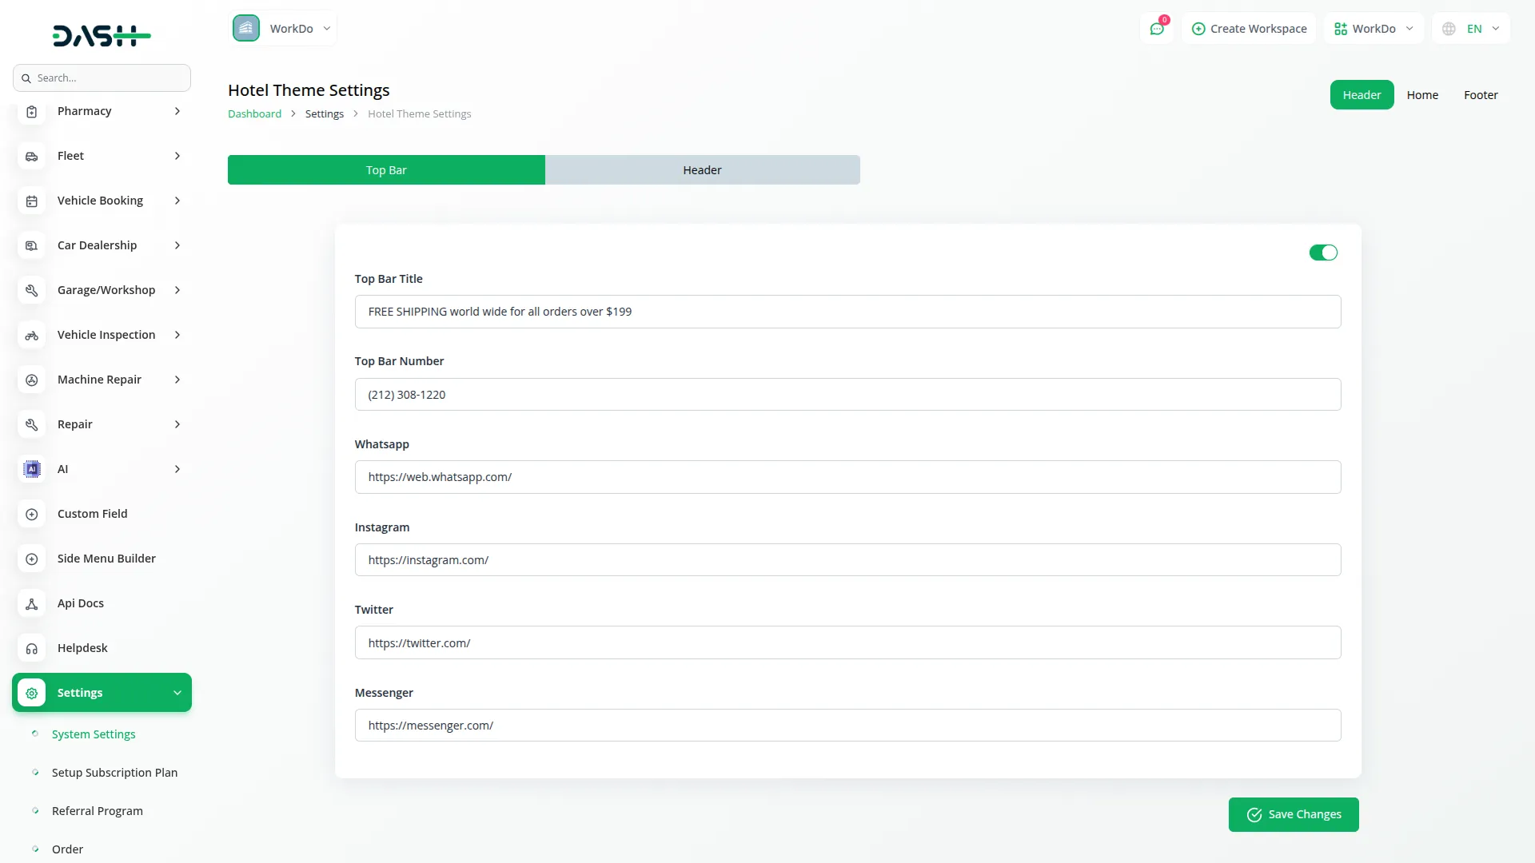The height and width of the screenshot is (863, 1535).
Task: Follow the Dashboard breadcrumb link
Action: 254,114
